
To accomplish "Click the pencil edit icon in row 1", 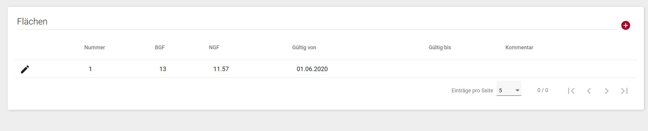I will tap(25, 69).
